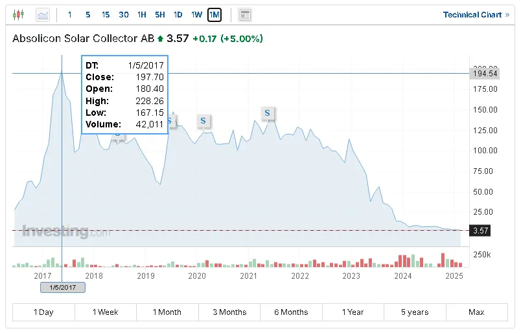Set the interval to 30 minutes
Viewport: 521px width, 333px height.
[124, 15]
